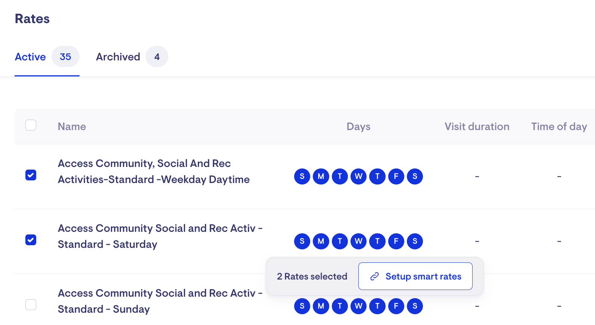The image size is (595, 325).
Task: Uncheck the Standard - Saturday rate checkbox
Action: click(31, 240)
